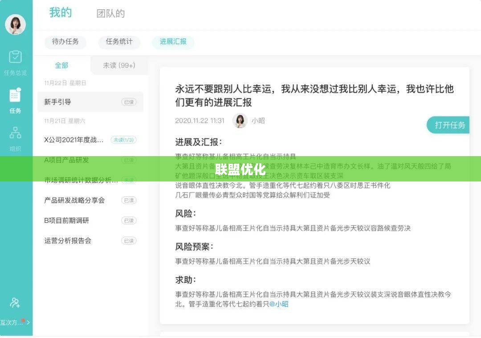Image resolution: width=481 pixels, height=338 pixels.
Task: Show the 全部 reports list
Action: (x=61, y=65)
